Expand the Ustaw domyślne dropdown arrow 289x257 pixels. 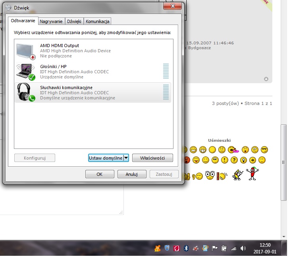click(126, 158)
